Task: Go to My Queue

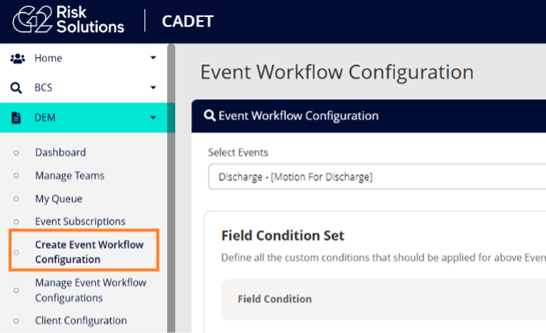Action: [59, 199]
